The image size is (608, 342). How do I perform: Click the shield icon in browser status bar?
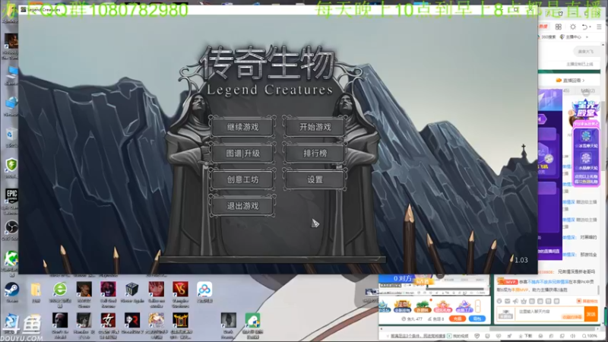(477, 336)
